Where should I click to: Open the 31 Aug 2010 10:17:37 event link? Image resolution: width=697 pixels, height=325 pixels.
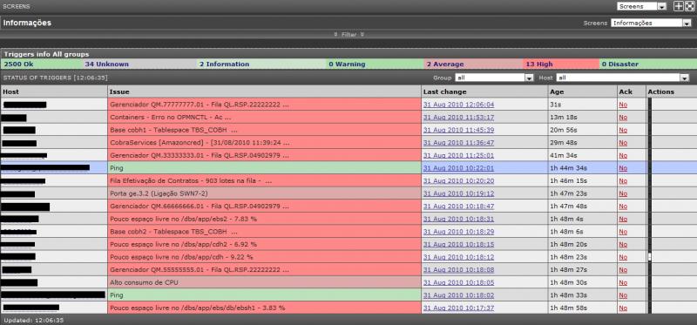pyautogui.click(x=458, y=308)
